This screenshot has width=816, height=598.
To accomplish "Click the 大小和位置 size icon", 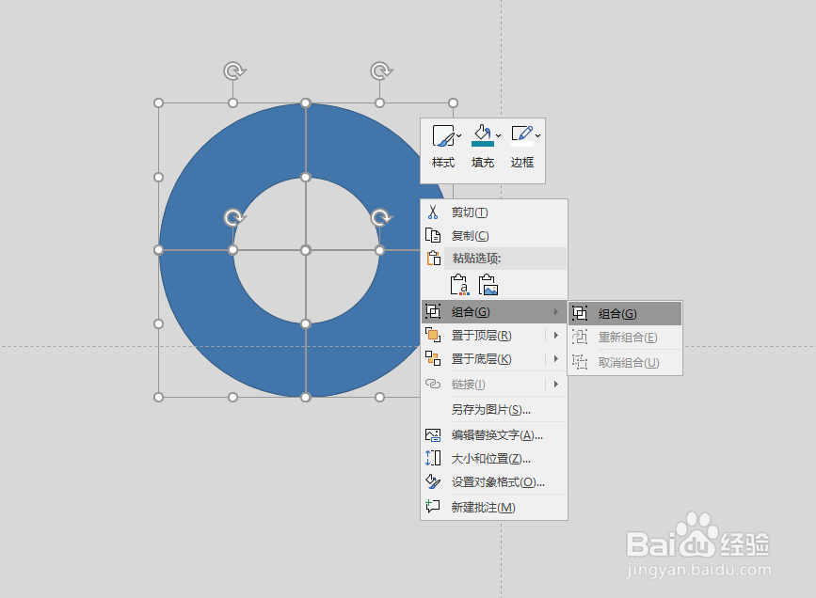I will [x=435, y=459].
